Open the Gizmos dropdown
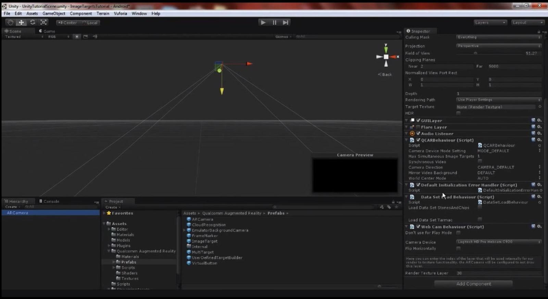Screen dimensions: 548x299 click(284, 37)
